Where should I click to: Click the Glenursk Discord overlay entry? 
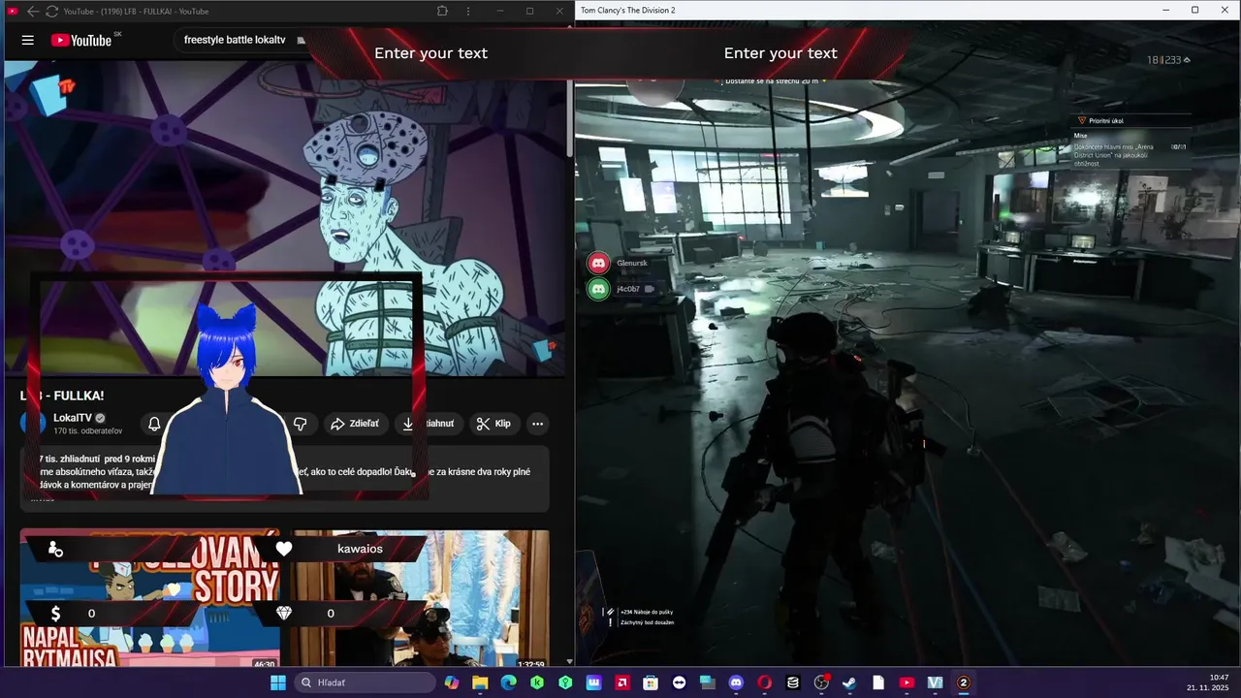[619, 263]
